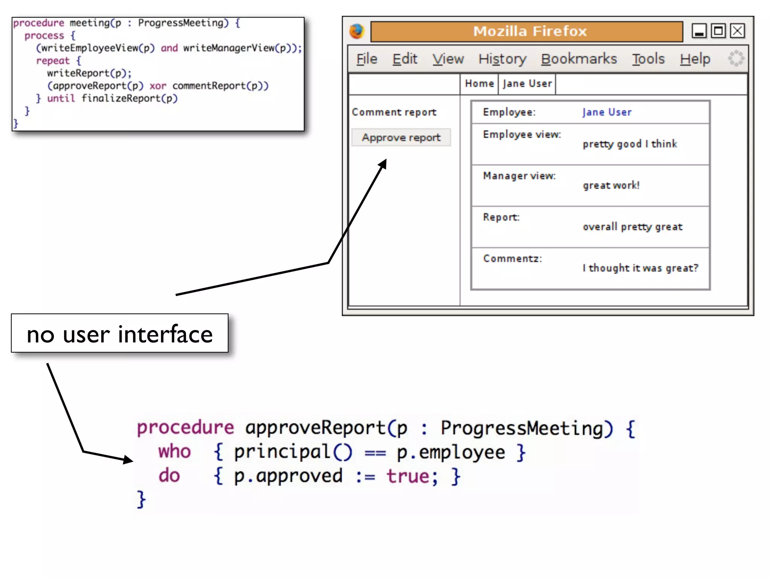The height and width of the screenshot is (578, 771).
Task: Maximize the Mozilla Firefox window
Action: (x=718, y=31)
